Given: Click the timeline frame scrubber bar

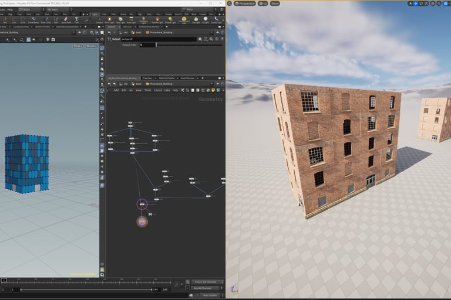Looking at the screenshot, I should (87, 281).
